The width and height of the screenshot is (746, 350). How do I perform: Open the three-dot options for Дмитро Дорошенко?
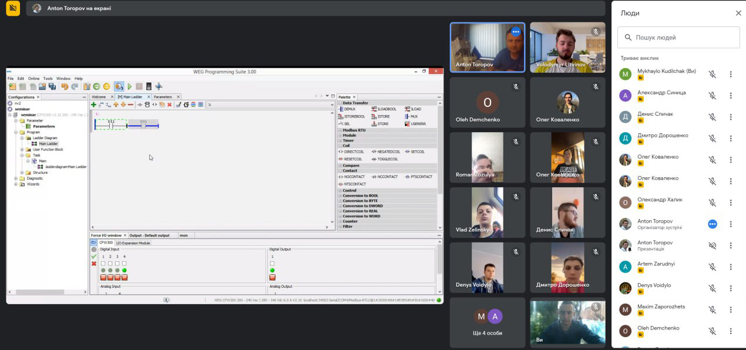731,139
